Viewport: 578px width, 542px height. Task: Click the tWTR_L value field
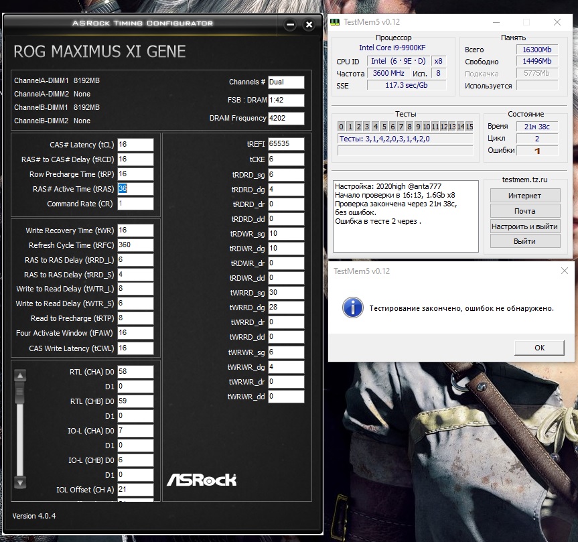click(135, 289)
